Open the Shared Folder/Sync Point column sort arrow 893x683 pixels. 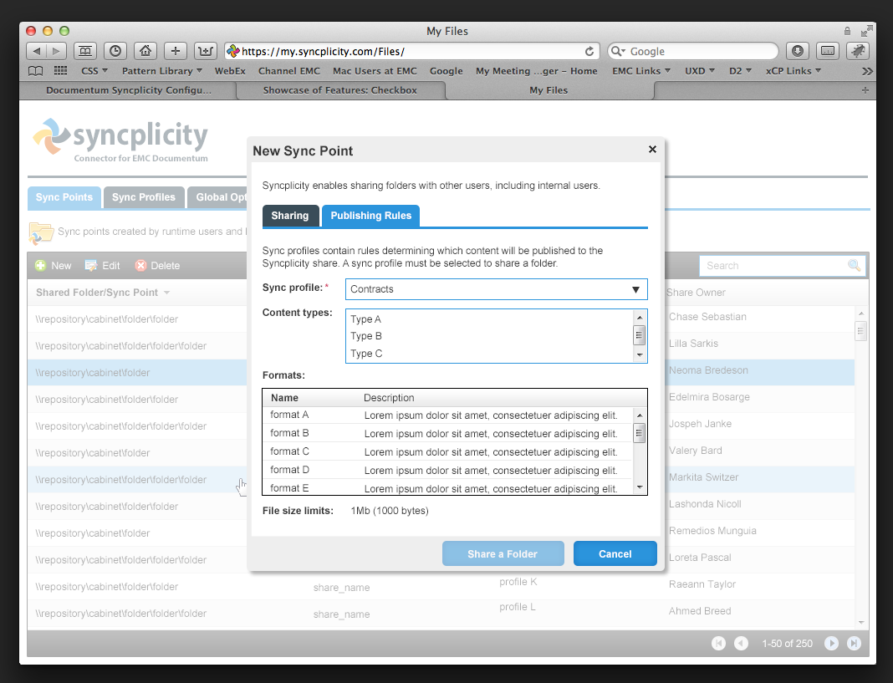point(167,293)
